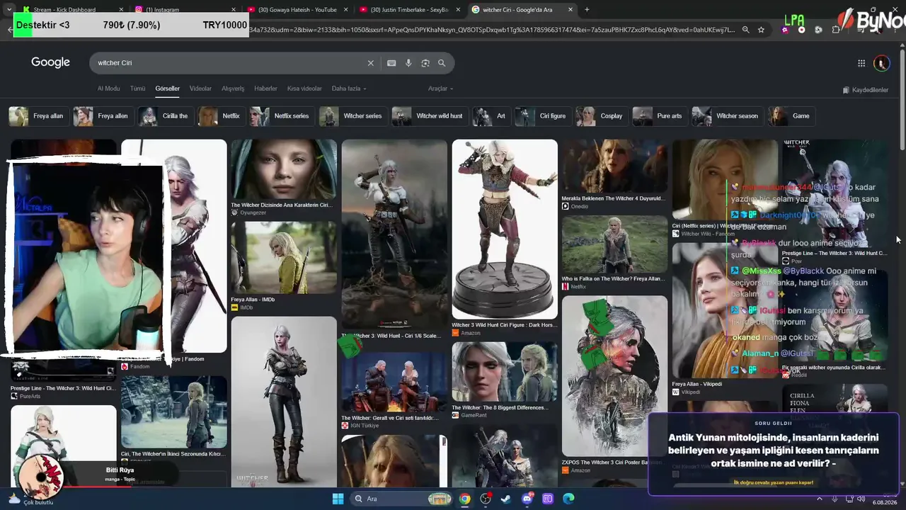Open the Witcher 3 Ciri 1/6 scale figure image
The height and width of the screenshot is (510, 906).
tap(394, 234)
